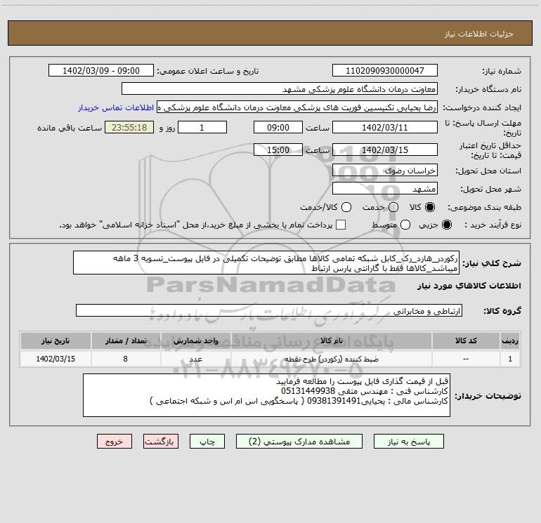Click the خروج exit button
This screenshot has width=541, height=523.
tap(115, 442)
